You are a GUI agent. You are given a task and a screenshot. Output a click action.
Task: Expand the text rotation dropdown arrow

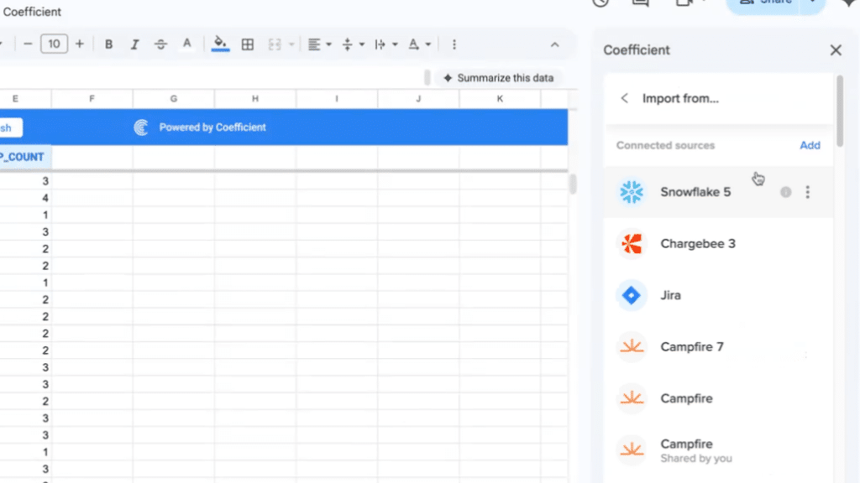[x=427, y=44]
